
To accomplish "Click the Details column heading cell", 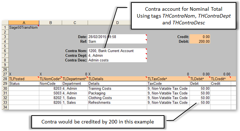I will coord(117,84).
